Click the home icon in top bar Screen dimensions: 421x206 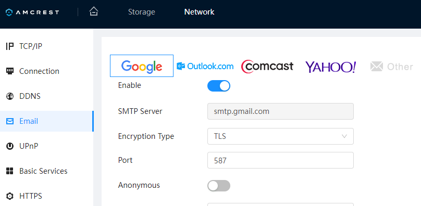point(94,11)
